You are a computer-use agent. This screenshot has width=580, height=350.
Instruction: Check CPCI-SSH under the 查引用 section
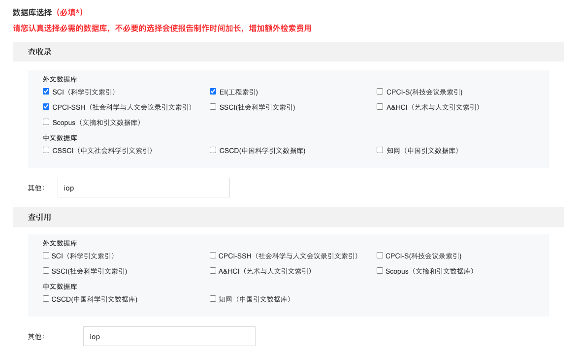click(213, 255)
